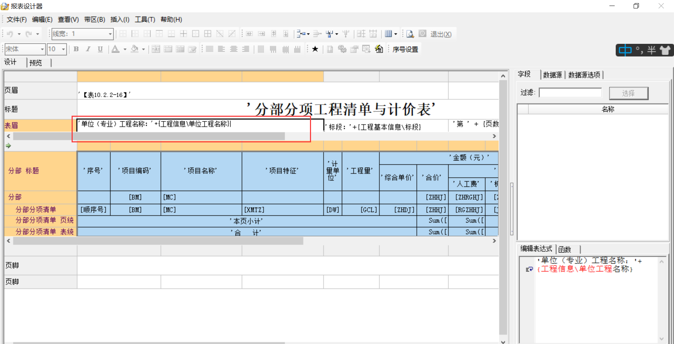Click the 序号设置 button
This screenshot has width=674, height=344.
click(x=405, y=49)
